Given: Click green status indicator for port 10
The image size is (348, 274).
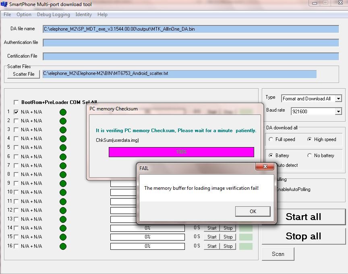Looking at the screenshot, I should [63, 192].
